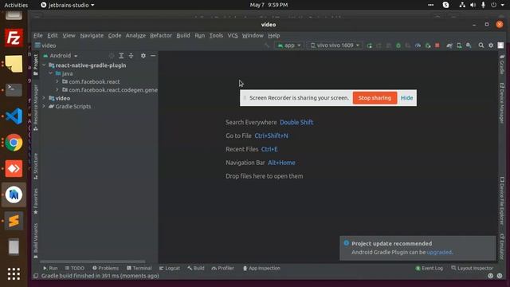
Task: Open the Profiler tool window
Action: click(x=223, y=268)
